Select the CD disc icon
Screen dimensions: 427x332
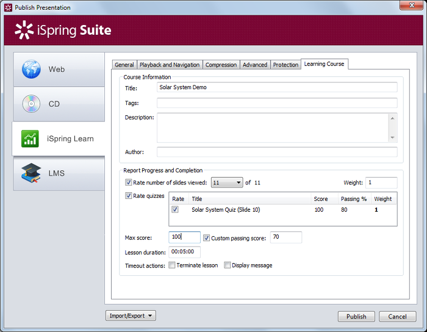pyautogui.click(x=31, y=104)
